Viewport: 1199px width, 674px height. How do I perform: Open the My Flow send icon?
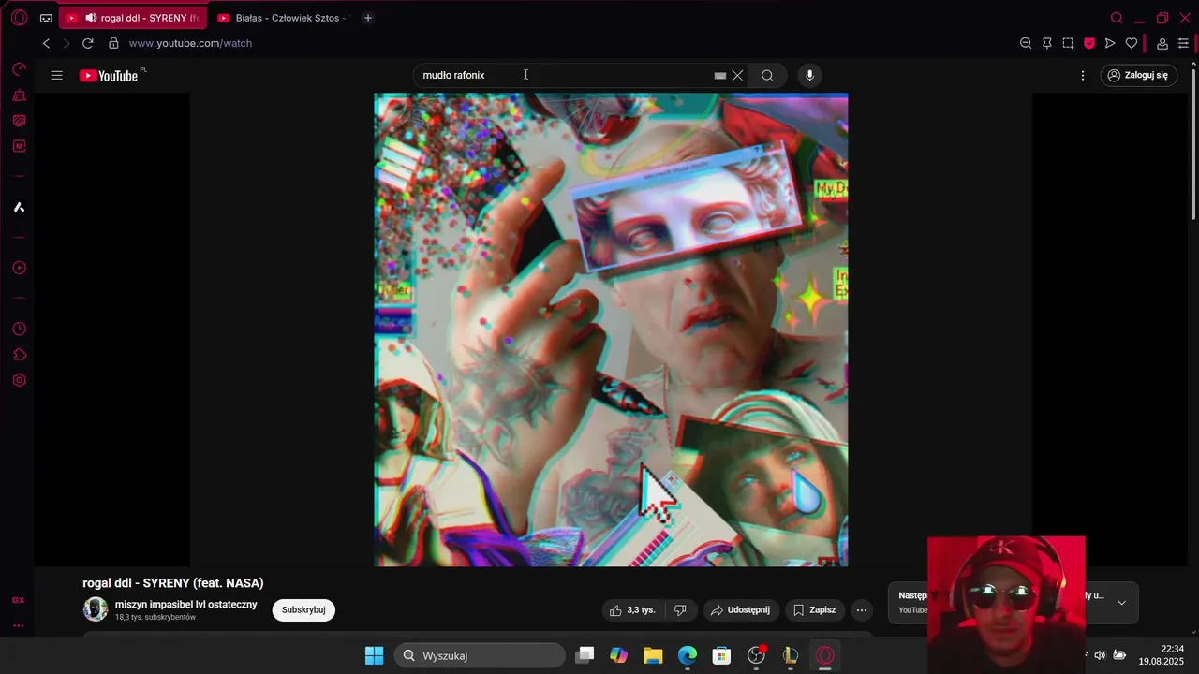(1110, 43)
